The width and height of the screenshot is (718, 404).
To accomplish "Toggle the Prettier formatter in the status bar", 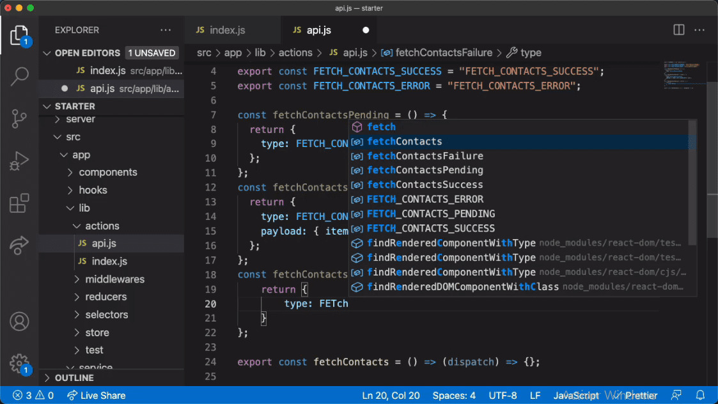I will tap(641, 395).
